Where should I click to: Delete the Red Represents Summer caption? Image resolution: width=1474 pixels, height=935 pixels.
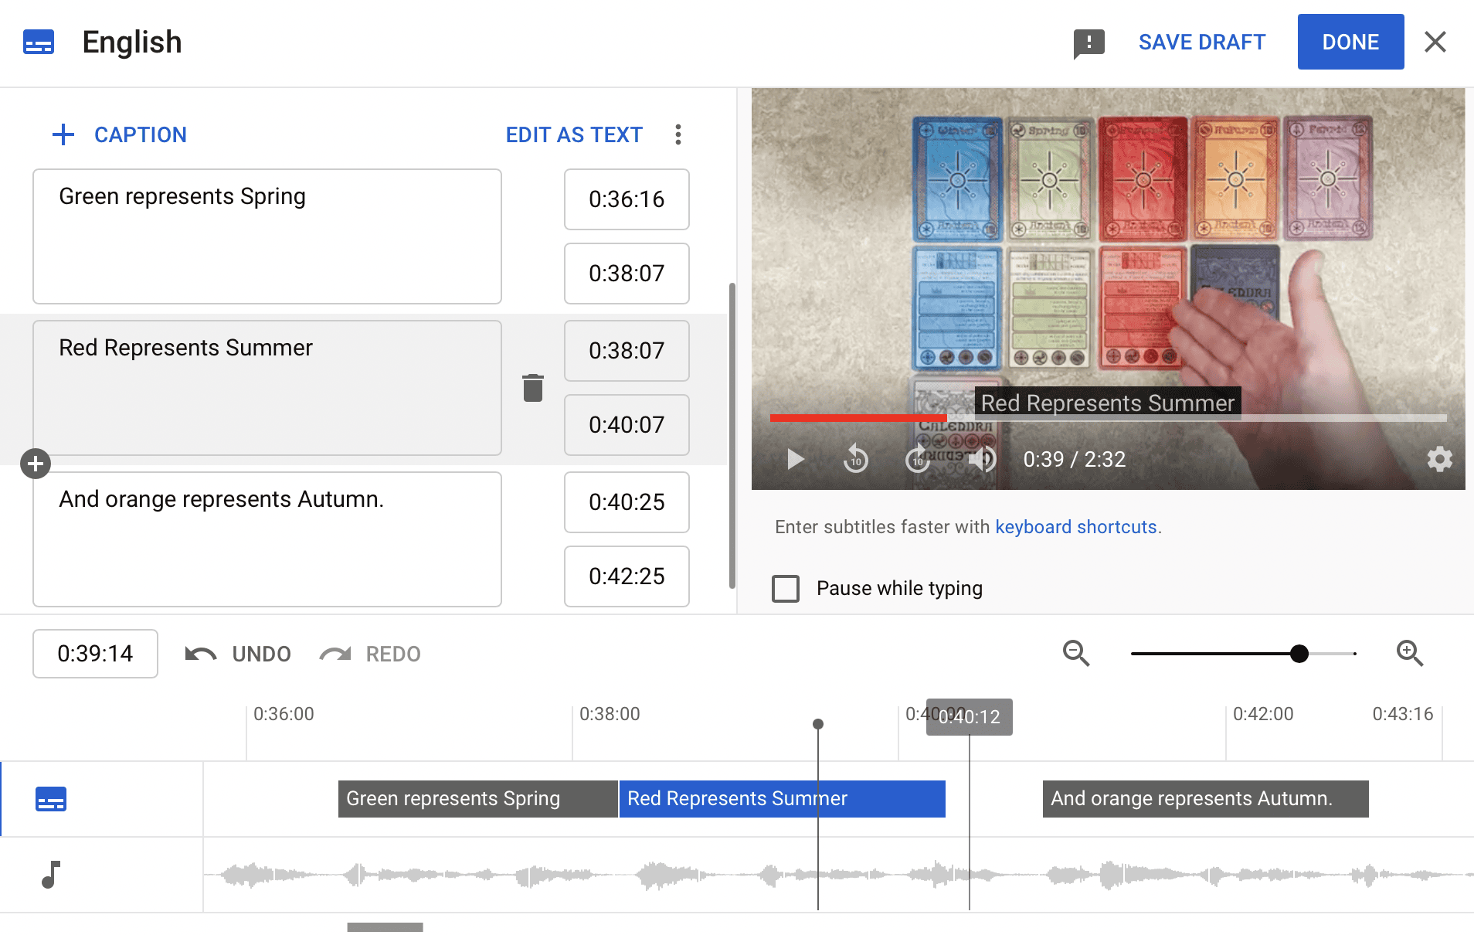[x=533, y=388]
